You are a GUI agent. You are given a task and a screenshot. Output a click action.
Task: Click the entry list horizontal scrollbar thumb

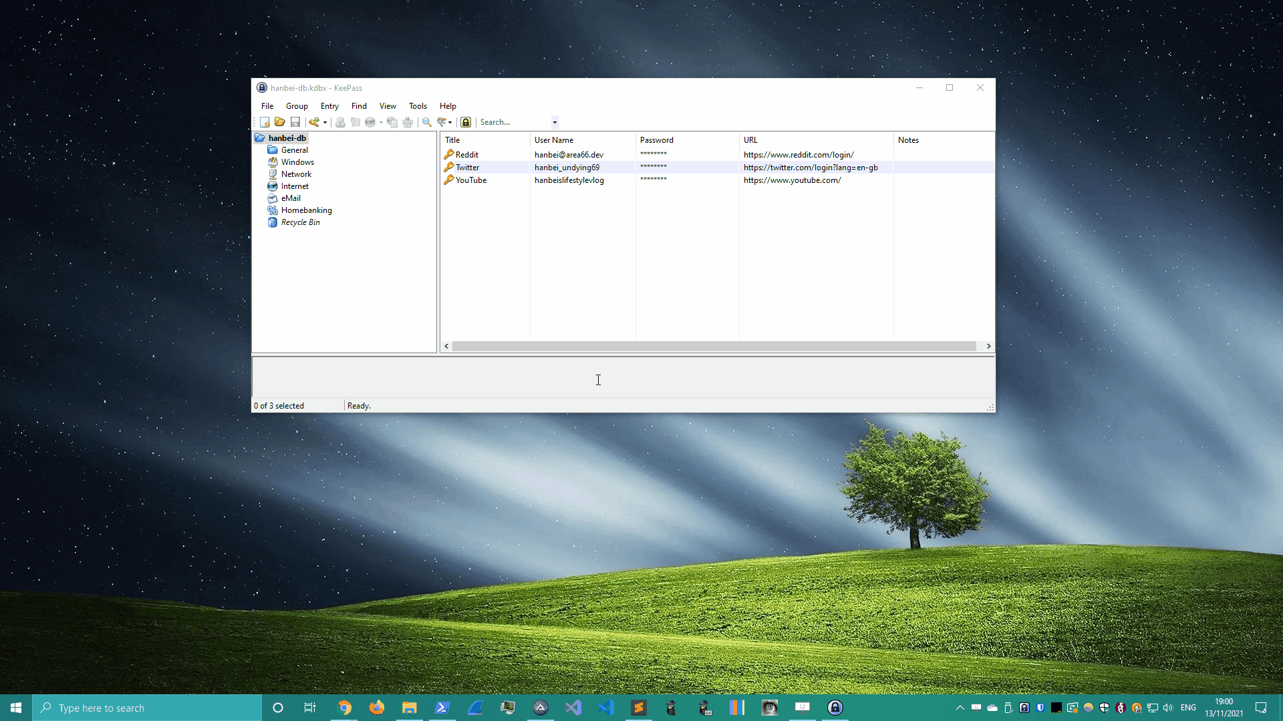714,346
